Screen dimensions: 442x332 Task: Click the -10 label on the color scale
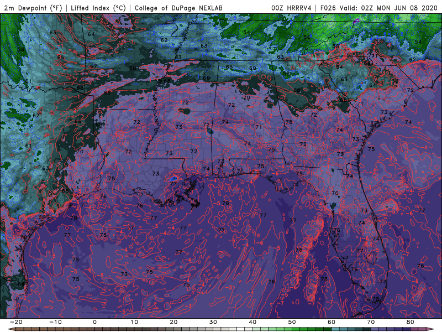(55, 322)
